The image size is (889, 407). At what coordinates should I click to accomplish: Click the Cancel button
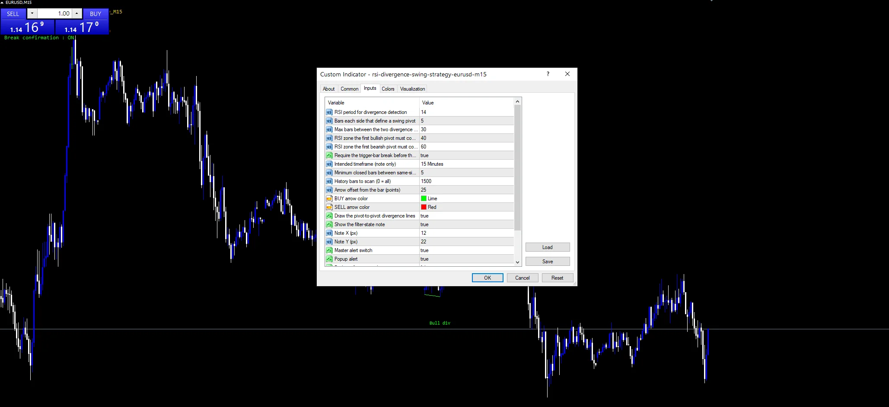(523, 278)
